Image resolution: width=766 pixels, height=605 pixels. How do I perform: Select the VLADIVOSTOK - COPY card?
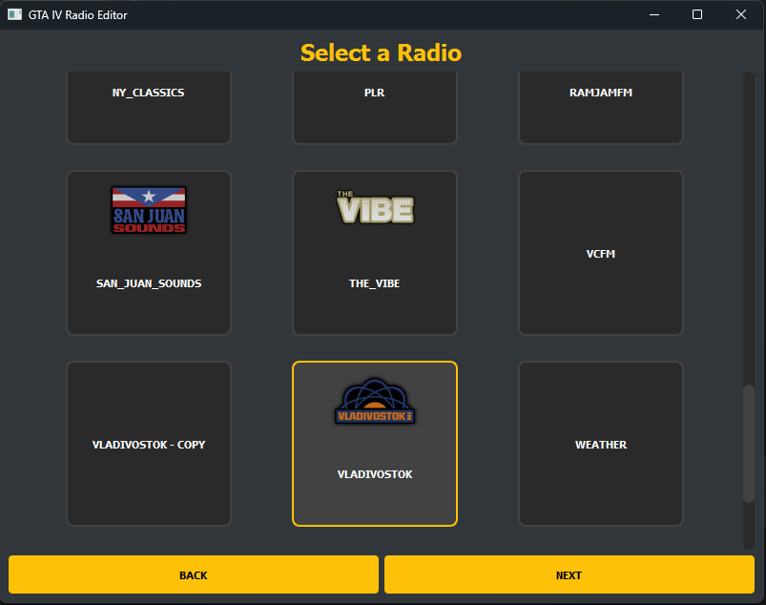149,444
